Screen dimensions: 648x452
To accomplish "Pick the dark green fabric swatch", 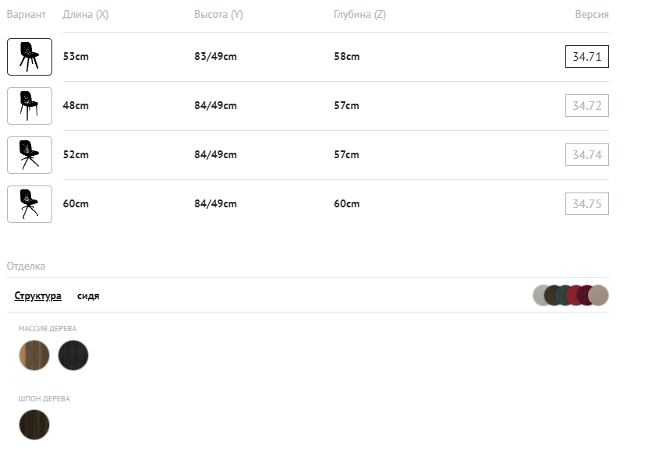I will pos(563,295).
